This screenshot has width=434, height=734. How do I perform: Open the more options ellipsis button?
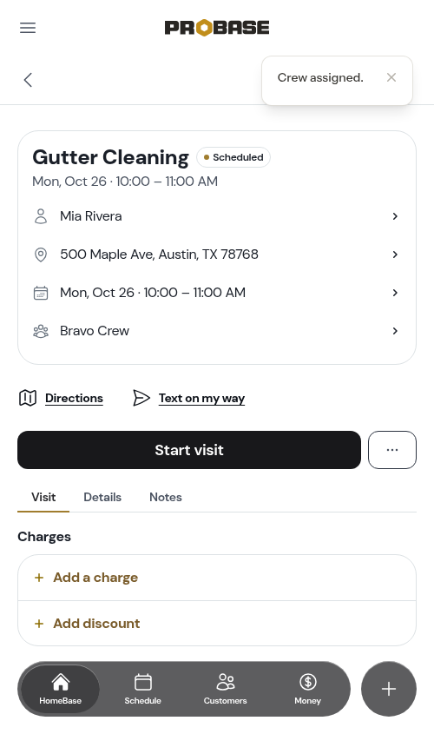click(x=392, y=450)
